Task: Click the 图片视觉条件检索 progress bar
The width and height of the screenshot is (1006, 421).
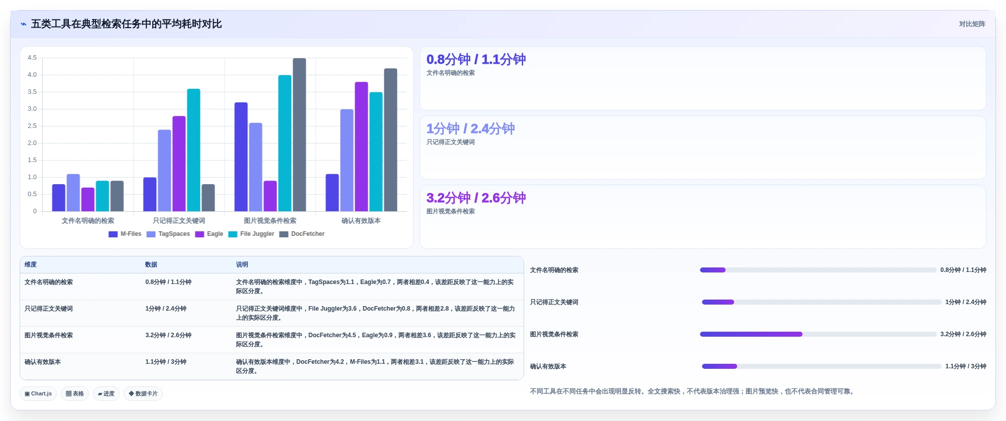Action: coord(818,334)
